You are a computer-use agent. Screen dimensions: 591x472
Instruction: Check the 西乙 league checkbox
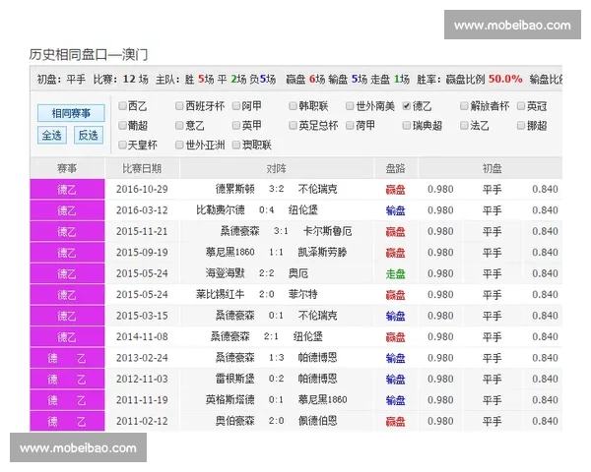(x=122, y=106)
